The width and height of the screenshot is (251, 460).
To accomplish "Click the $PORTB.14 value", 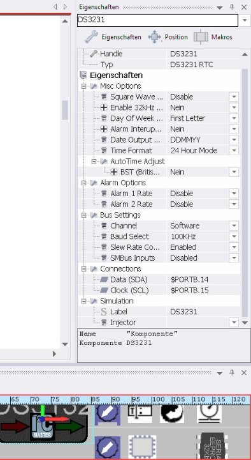I will (190, 280).
